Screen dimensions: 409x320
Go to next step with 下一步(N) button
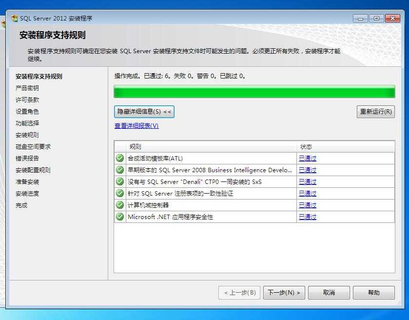pos(284,293)
